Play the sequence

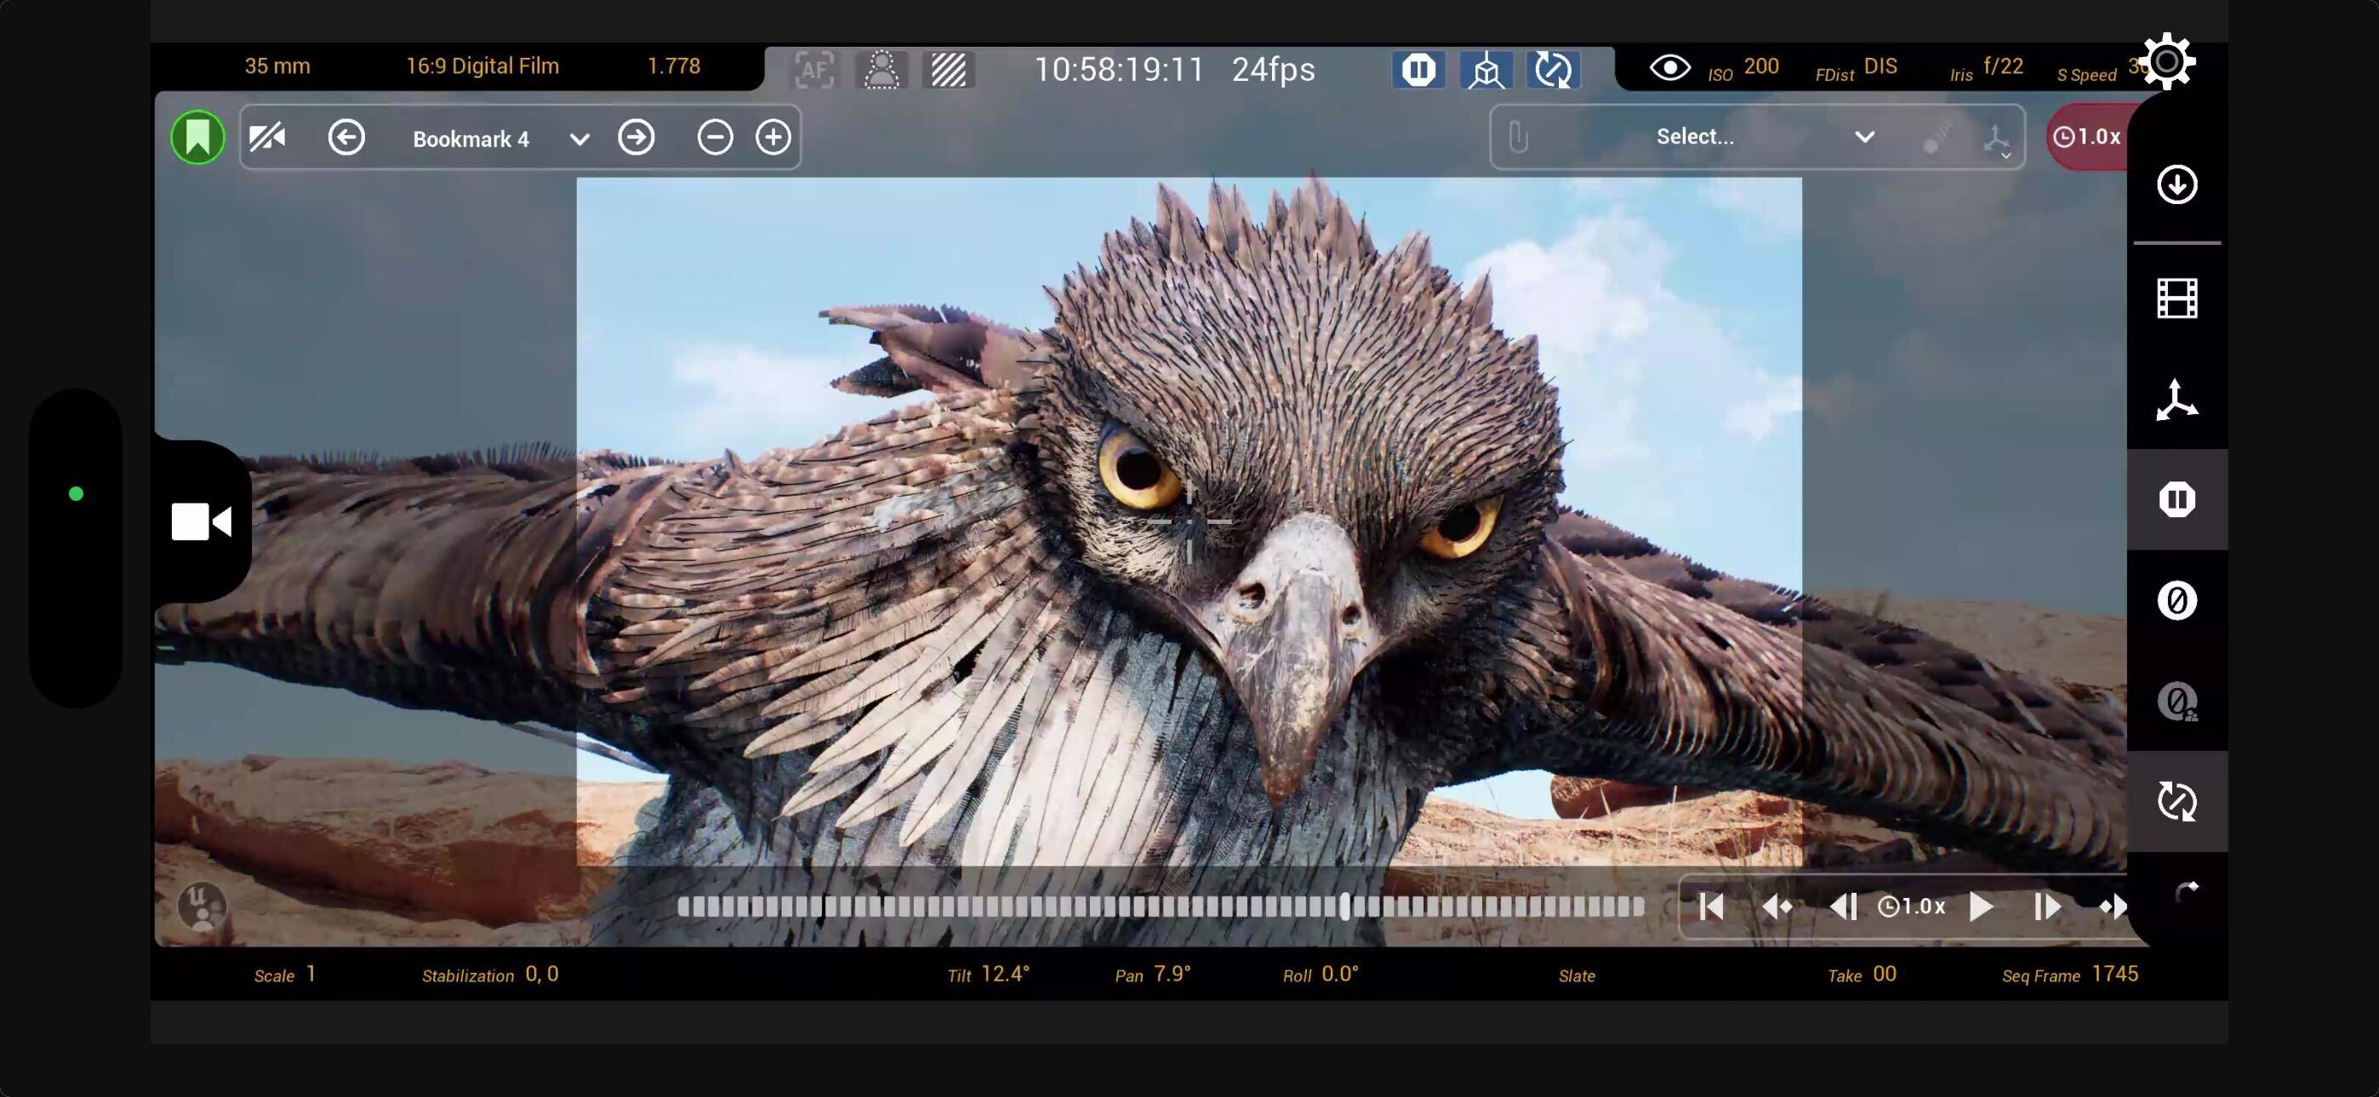click(x=1980, y=907)
